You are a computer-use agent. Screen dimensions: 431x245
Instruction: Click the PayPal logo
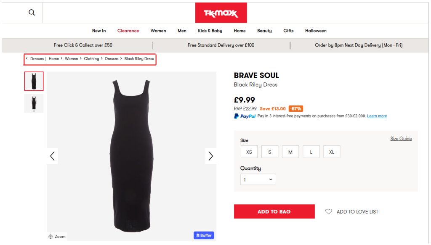click(x=245, y=116)
